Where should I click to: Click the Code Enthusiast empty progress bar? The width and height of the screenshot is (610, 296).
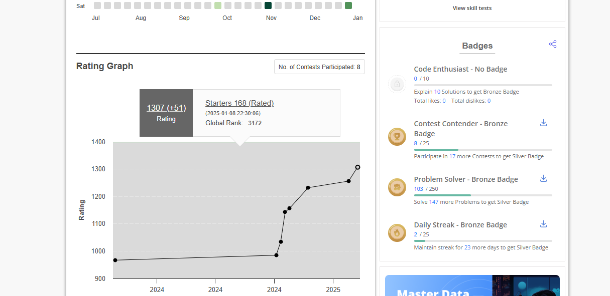[x=483, y=85]
